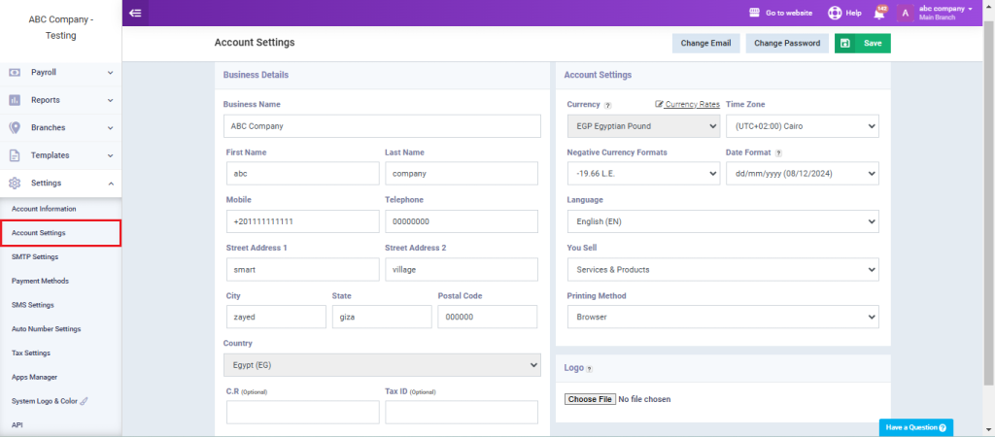Click the Help lifebuoy icon
Screen dimensions: 995x437
pyautogui.click(x=834, y=13)
